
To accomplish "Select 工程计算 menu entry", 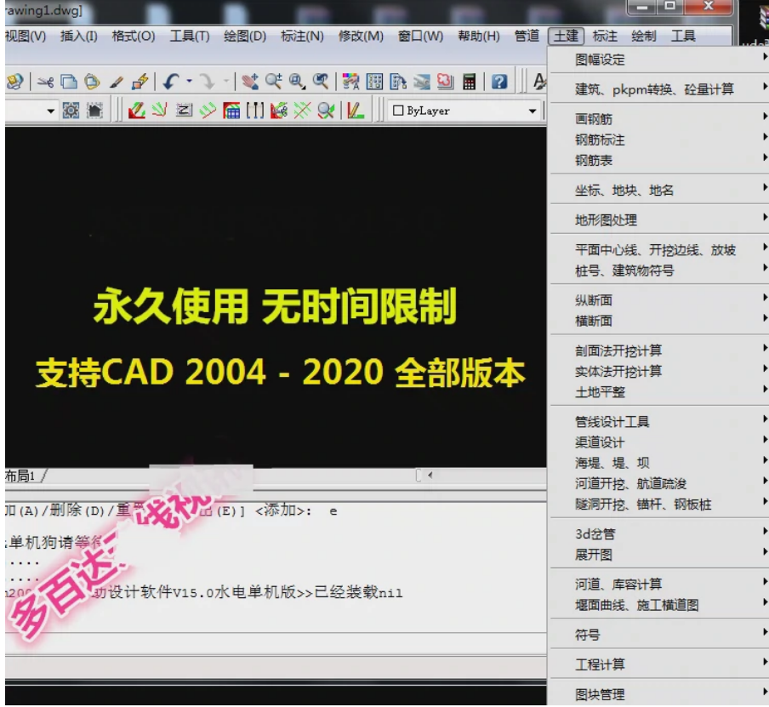I will tap(658, 664).
